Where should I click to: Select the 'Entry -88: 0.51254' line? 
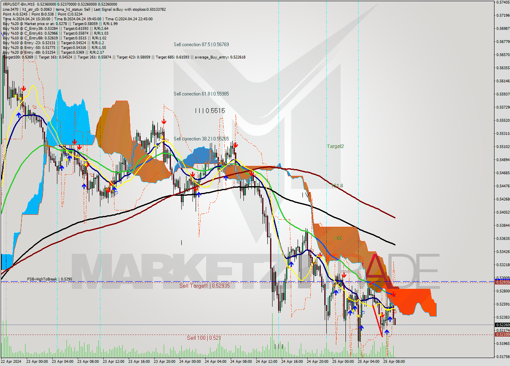point(53,52)
